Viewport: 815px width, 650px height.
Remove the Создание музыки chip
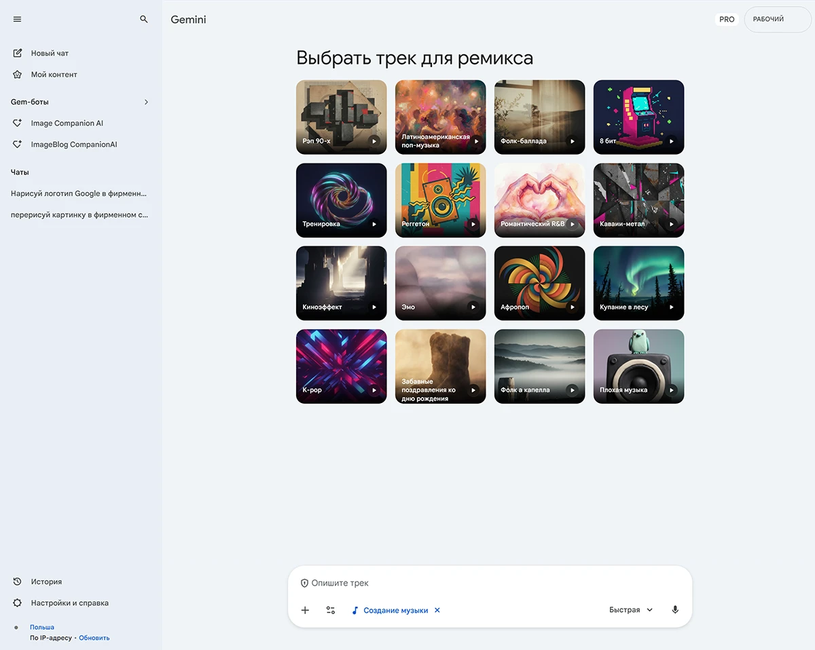point(438,610)
